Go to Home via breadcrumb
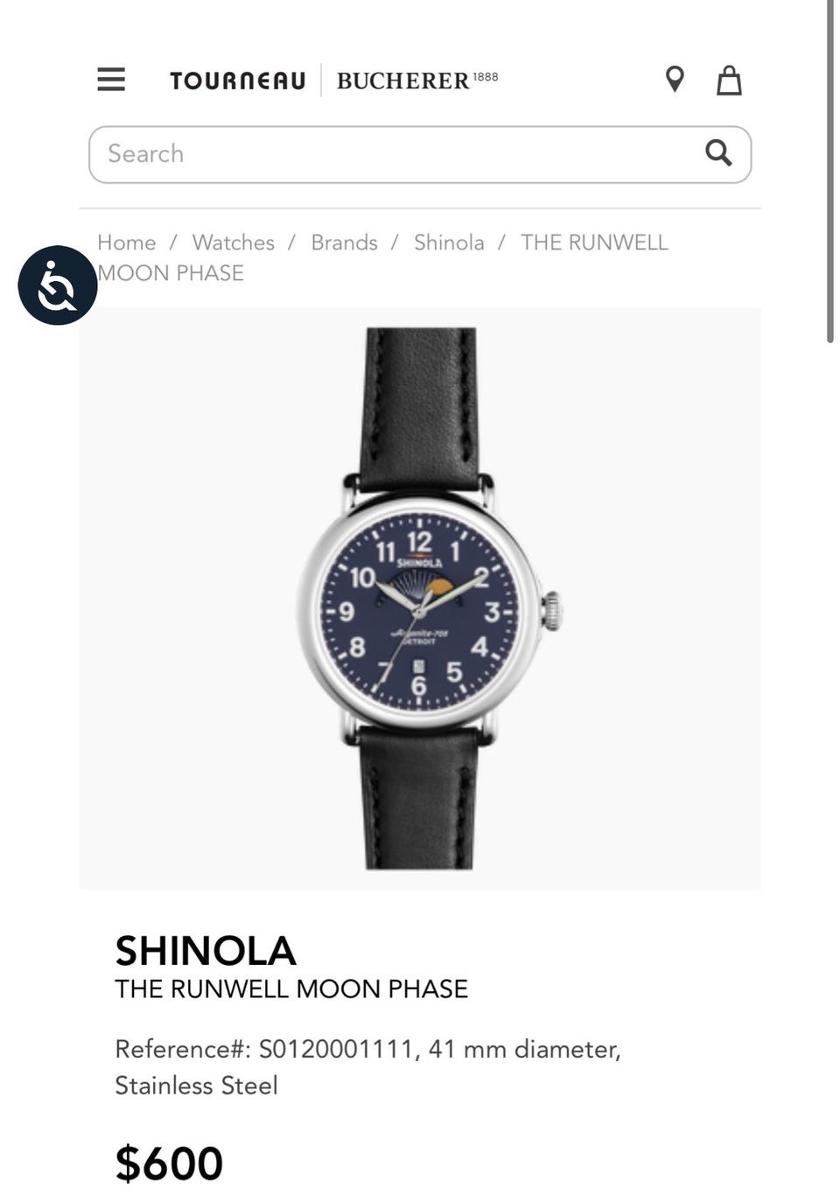 (127, 243)
